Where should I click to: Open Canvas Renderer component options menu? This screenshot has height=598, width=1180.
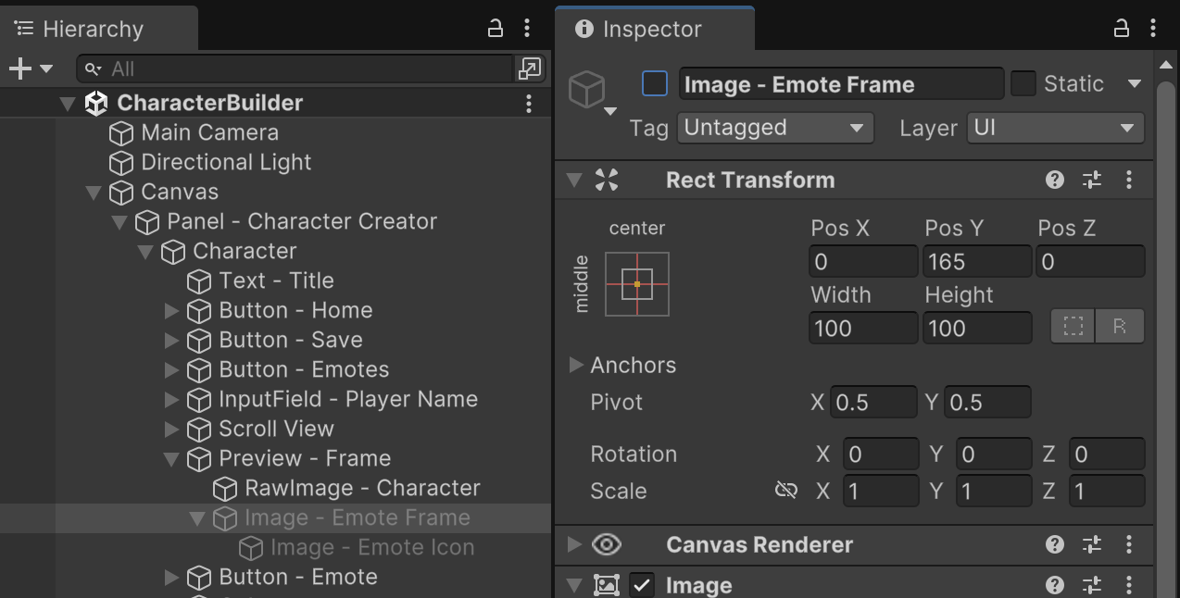click(x=1128, y=544)
